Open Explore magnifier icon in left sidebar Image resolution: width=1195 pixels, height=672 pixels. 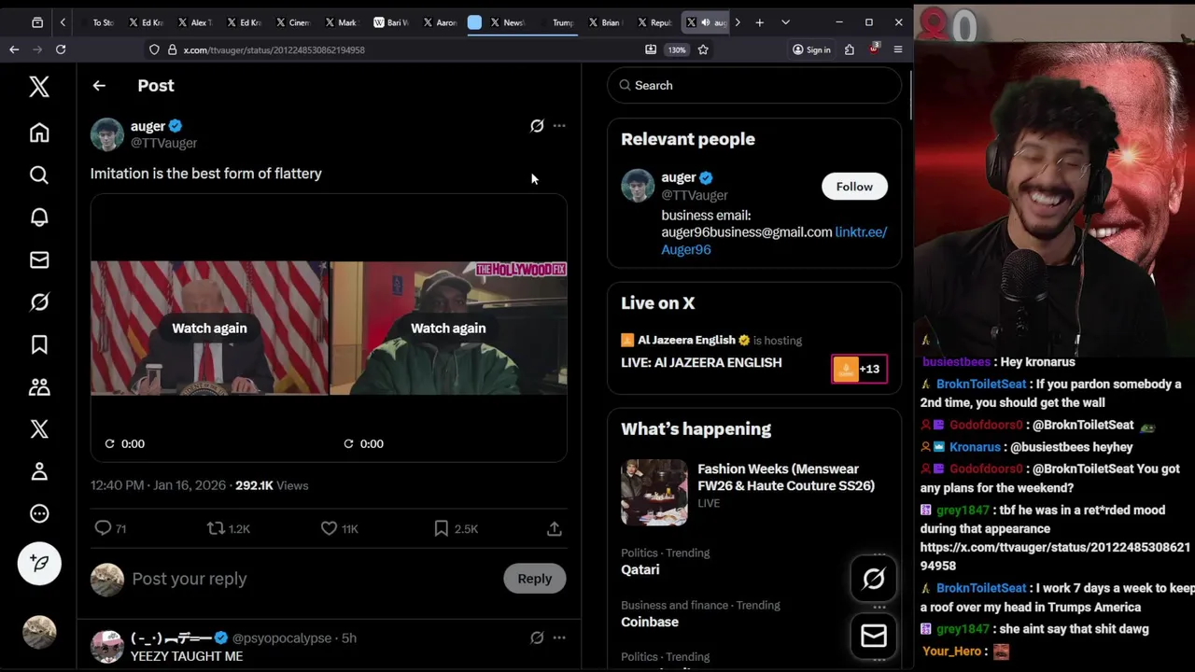(x=39, y=175)
